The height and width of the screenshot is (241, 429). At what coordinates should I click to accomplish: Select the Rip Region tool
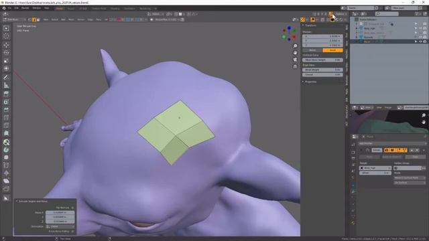click(x=6, y=189)
